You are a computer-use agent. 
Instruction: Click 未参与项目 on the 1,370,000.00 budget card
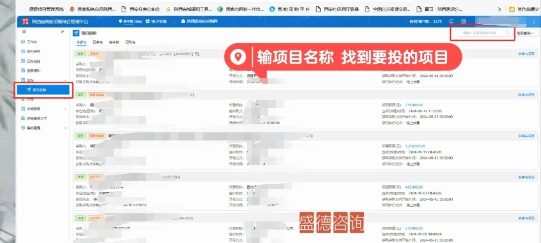526,136
